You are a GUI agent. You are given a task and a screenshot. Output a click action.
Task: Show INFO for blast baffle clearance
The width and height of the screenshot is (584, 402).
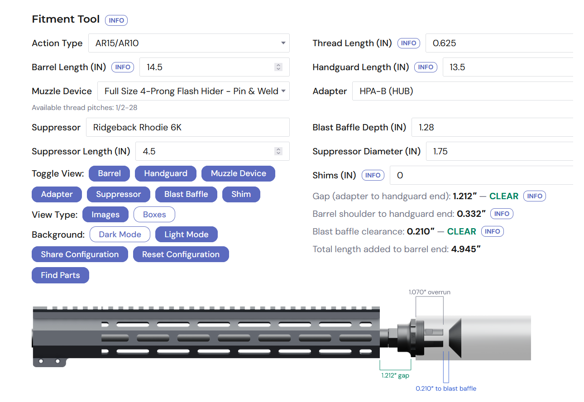pyautogui.click(x=492, y=231)
